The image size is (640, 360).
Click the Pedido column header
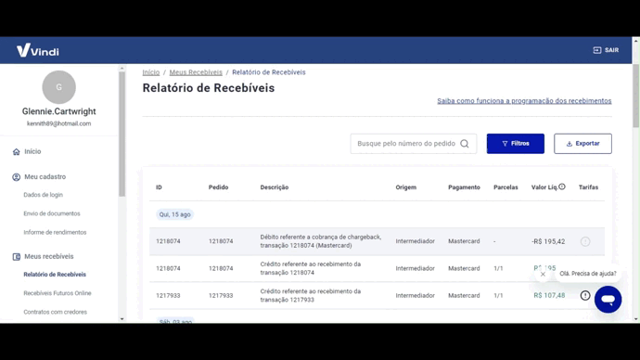[218, 187]
